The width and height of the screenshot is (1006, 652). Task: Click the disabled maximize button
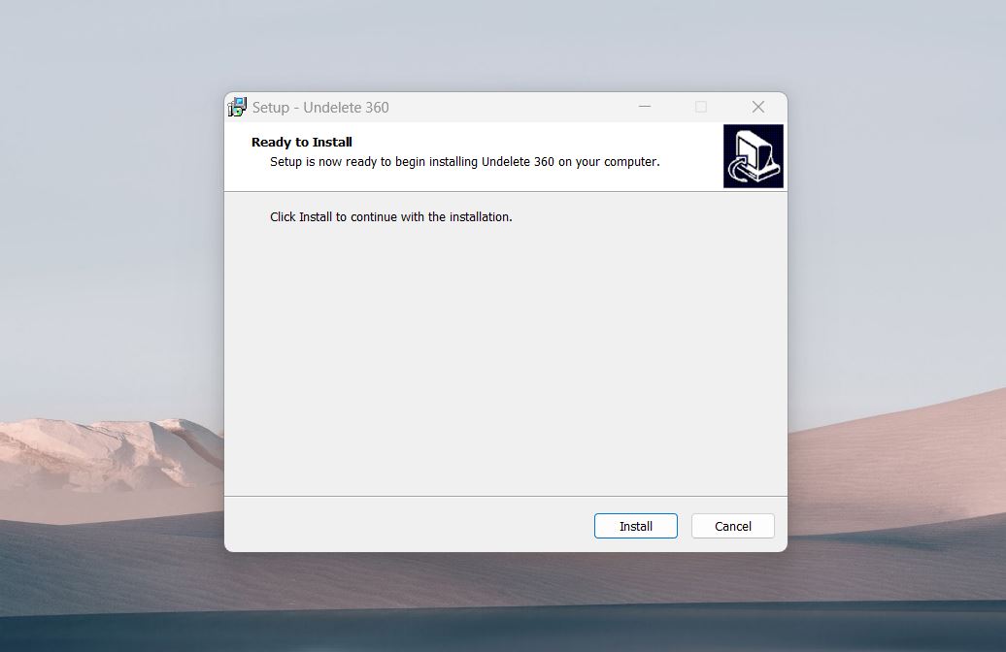[x=701, y=107]
